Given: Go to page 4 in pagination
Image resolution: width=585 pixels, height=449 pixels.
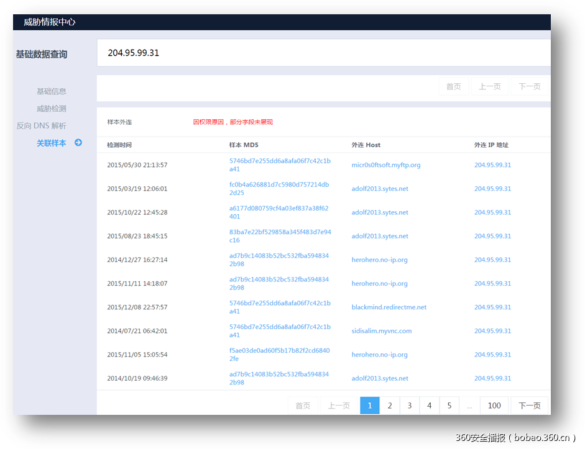Looking at the screenshot, I should click(x=429, y=406).
